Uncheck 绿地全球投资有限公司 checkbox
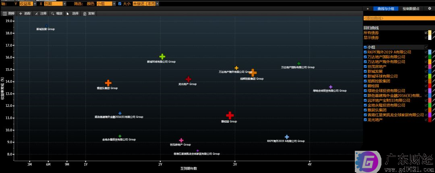The image size is (435, 173). click(365, 90)
